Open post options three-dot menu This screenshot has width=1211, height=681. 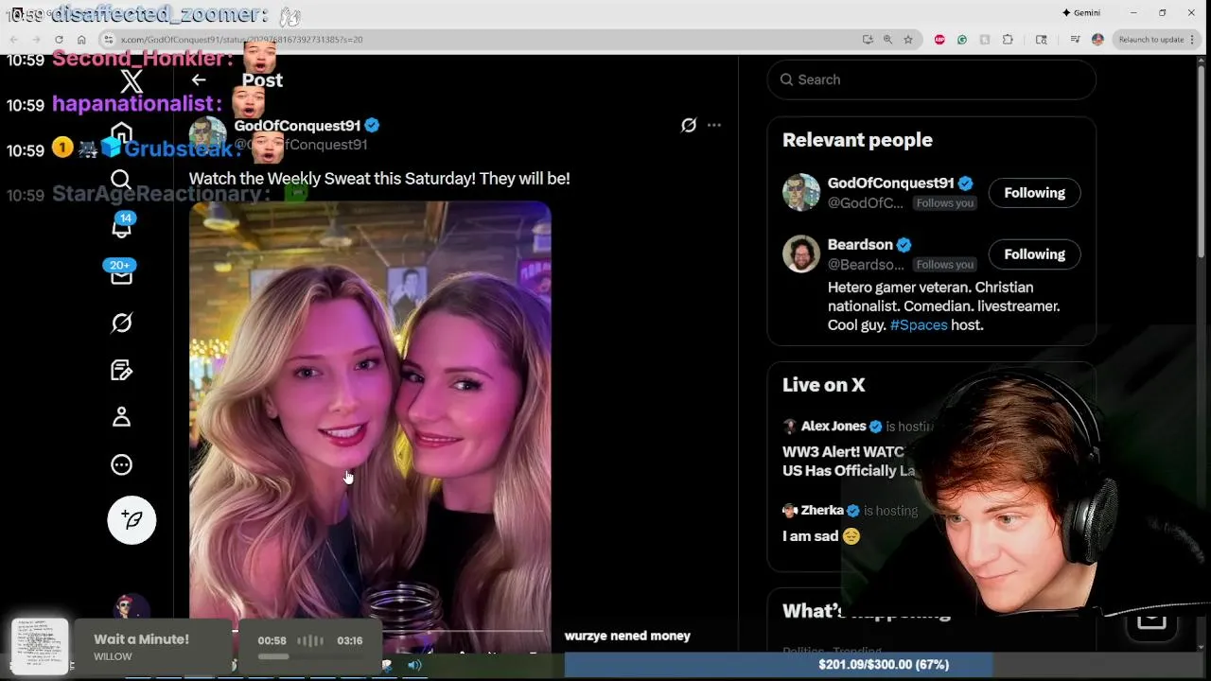click(x=714, y=125)
